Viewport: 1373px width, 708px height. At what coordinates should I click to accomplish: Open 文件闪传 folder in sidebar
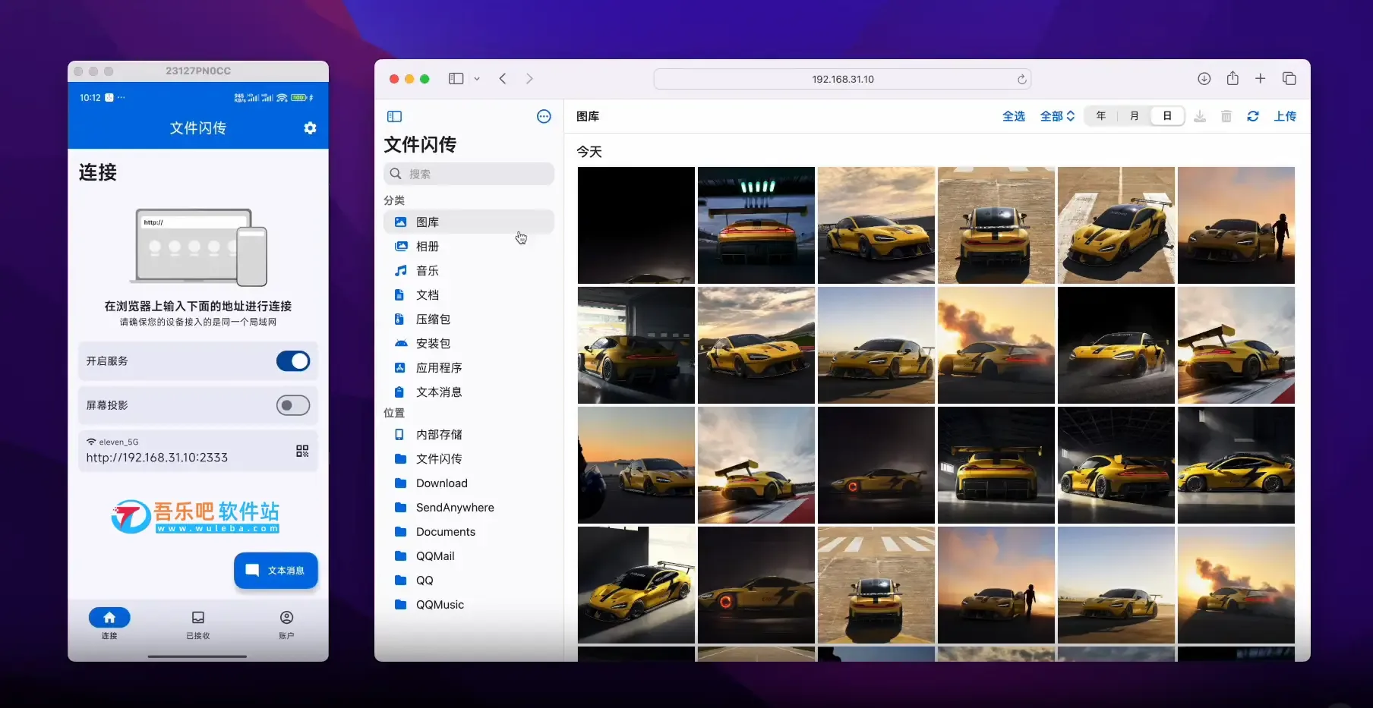pos(469,459)
